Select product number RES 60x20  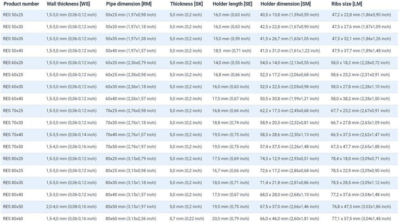coord(13,63)
